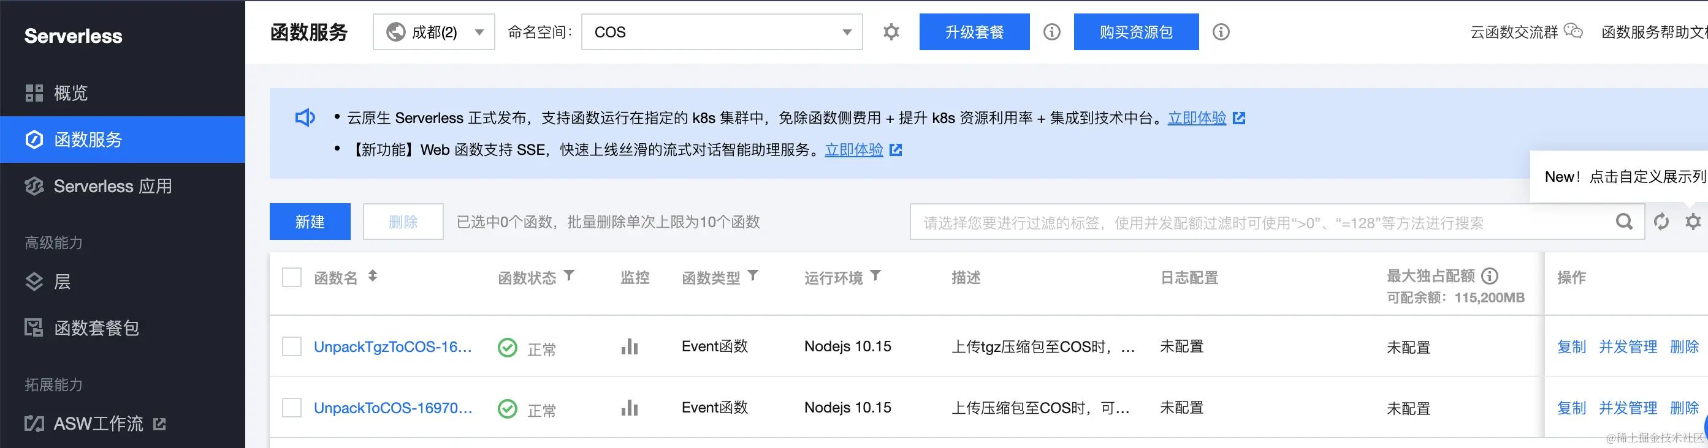1708x448 pixels.
Task: Open 立即体验 link for 云原生 Serverless
Action: pos(1197,118)
